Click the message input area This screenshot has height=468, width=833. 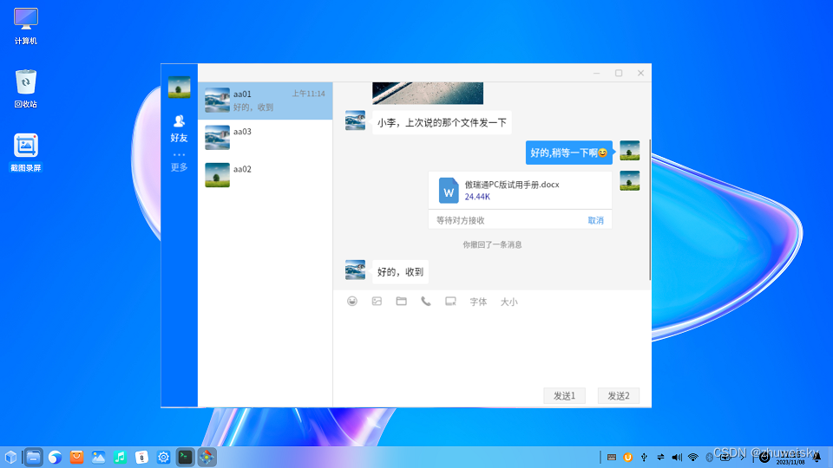coord(492,348)
